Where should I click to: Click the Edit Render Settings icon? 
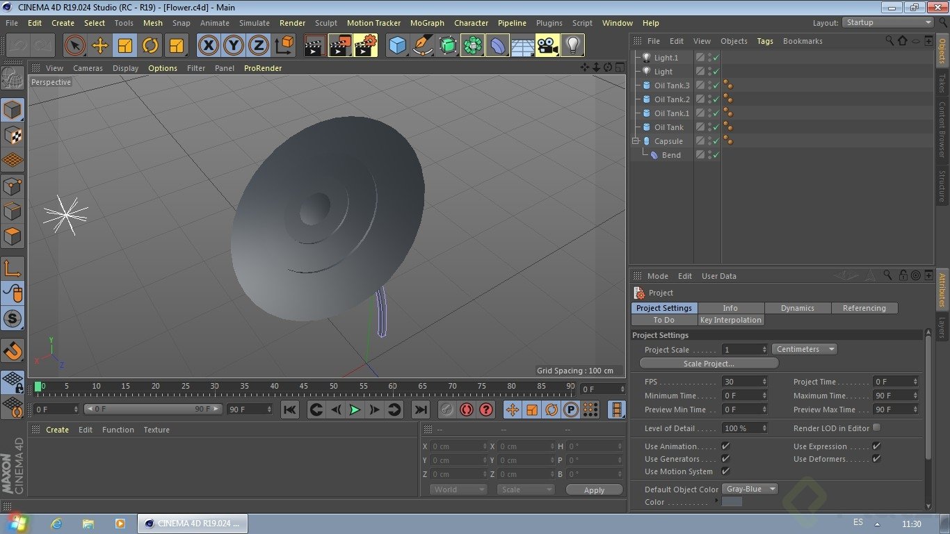pyautogui.click(x=365, y=46)
